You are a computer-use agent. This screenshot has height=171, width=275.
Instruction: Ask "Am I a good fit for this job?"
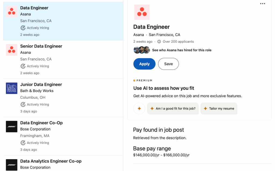173,108
